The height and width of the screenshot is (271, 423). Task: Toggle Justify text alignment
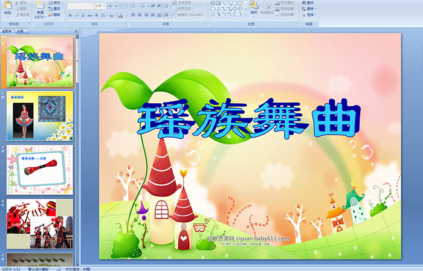click(x=153, y=15)
